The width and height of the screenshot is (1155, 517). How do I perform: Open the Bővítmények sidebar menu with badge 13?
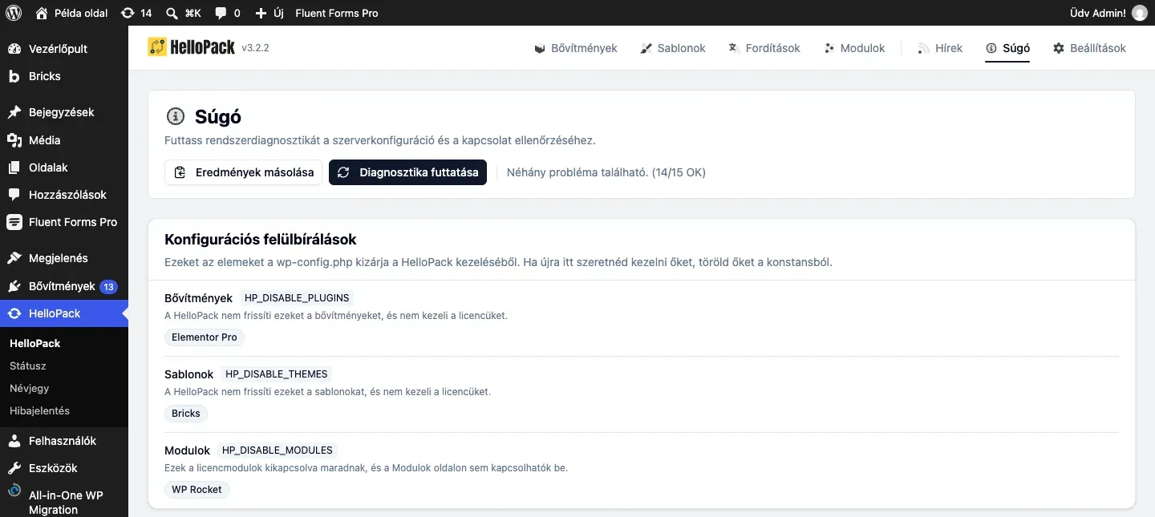click(64, 286)
